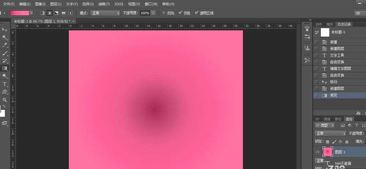Click the 文字工具 history state

point(337,55)
